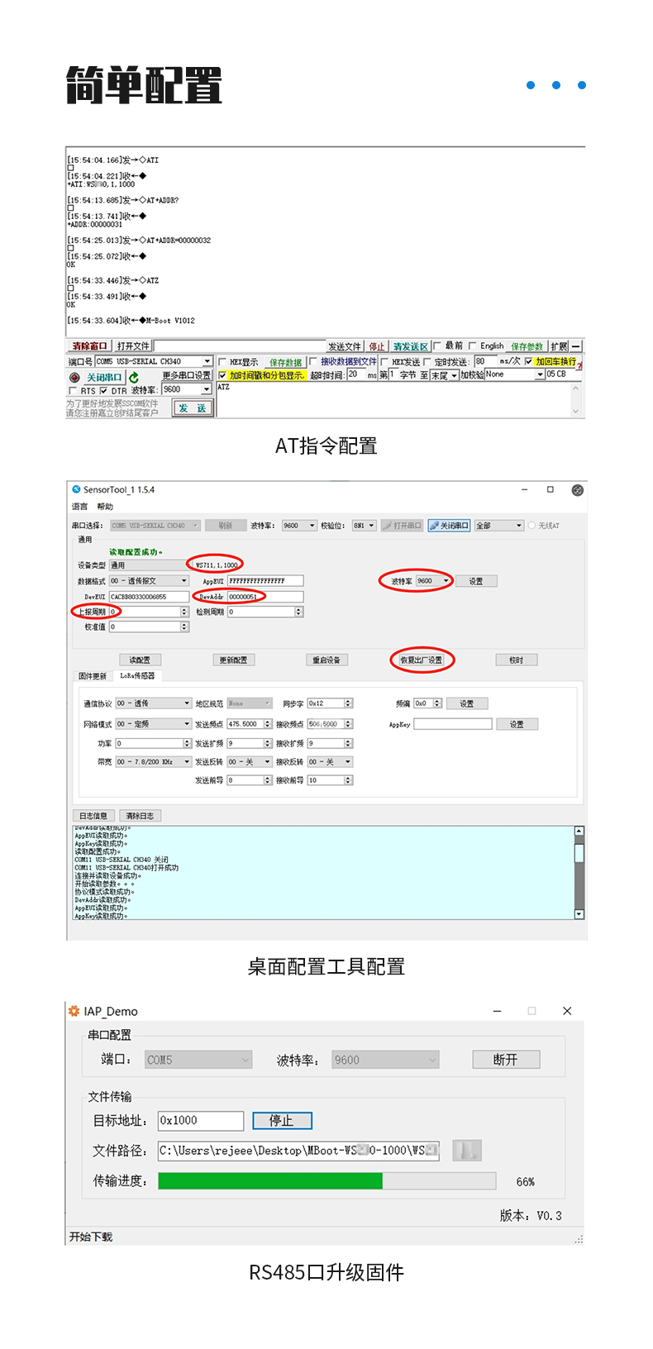This screenshot has height=1349, width=653.
Task: Open the SSCOM 波特率 9600 dropdown
Action: 187,389
